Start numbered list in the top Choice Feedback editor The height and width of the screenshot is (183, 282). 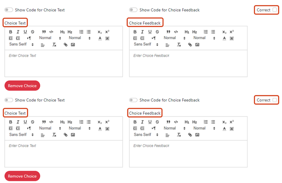tap(206, 32)
